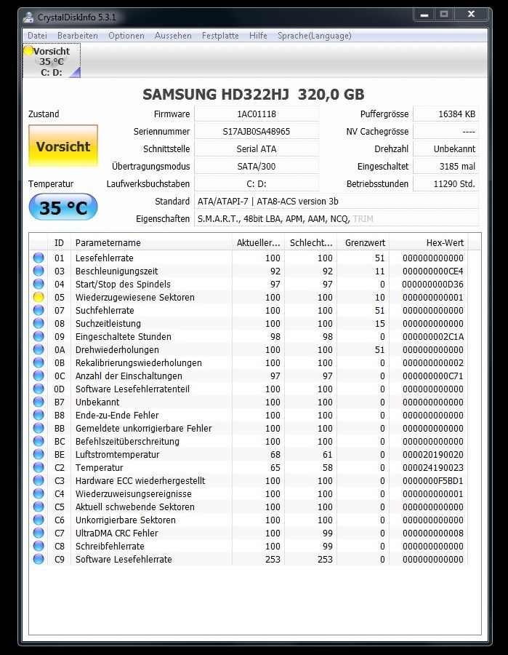508x655 pixels.
Task: Click hex value 000000000CE4
Action: click(x=433, y=271)
